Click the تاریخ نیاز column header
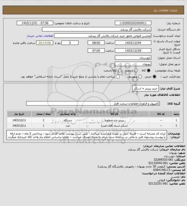This screenshot has height=206, width=187. (19, 114)
